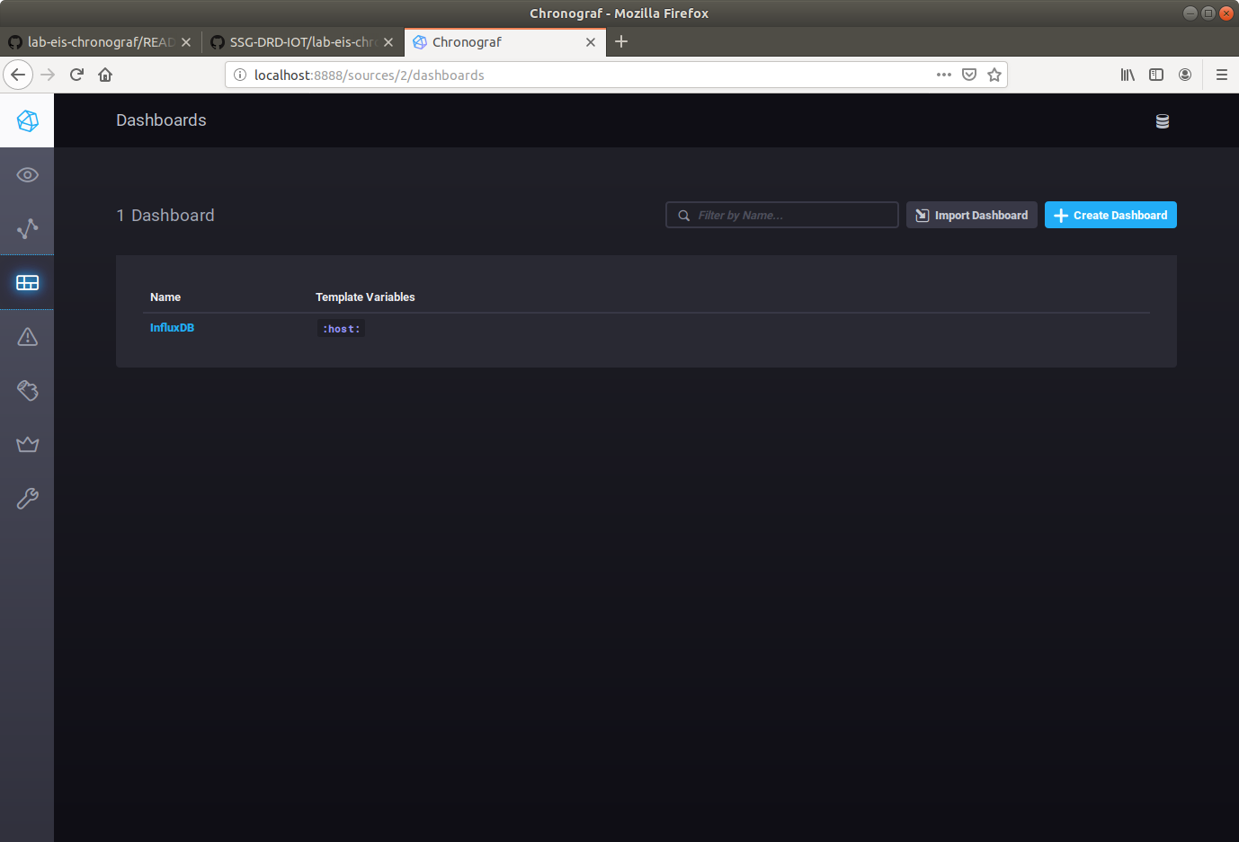This screenshot has height=842, width=1239.
Task: Save page to Pocket
Action: (969, 75)
